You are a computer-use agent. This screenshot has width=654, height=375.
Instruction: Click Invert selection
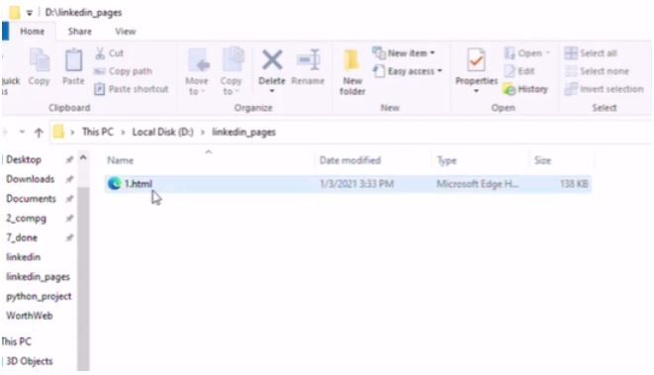point(605,89)
